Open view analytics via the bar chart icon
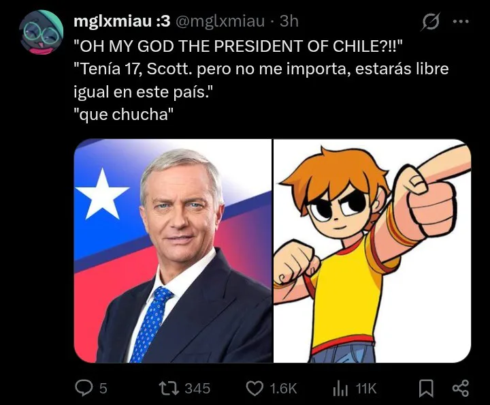The image size is (490, 405). coord(340,389)
